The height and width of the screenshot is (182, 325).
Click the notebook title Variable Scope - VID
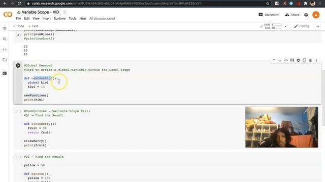point(41,12)
